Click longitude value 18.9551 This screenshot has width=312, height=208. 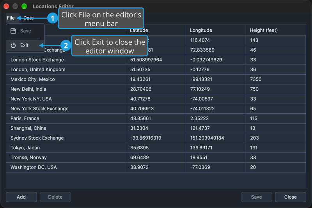199,158
